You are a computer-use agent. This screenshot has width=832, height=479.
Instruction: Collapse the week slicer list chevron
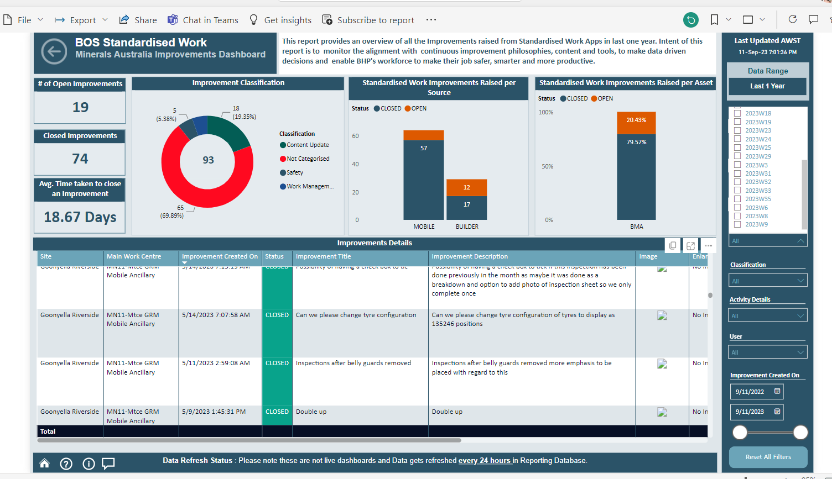800,241
